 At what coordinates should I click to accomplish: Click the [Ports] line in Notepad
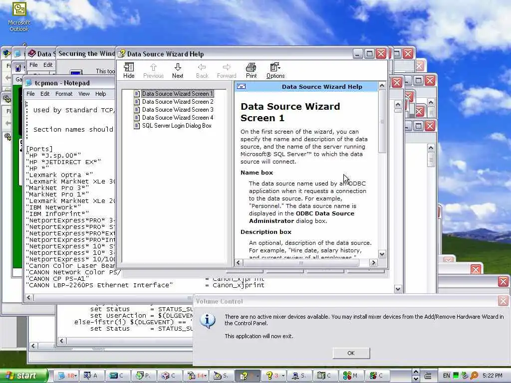tap(39, 149)
